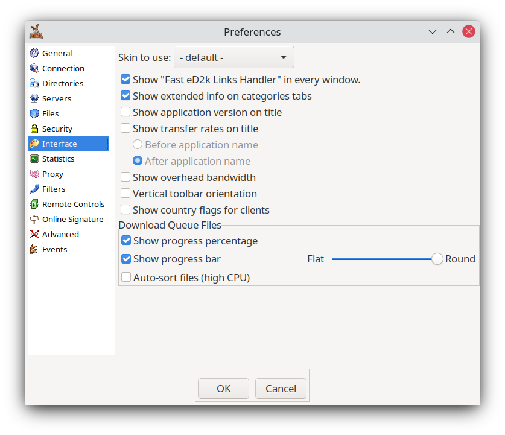This screenshot has width=505, height=435.
Task: Click the Servers icon in sidebar
Action: [x=34, y=98]
